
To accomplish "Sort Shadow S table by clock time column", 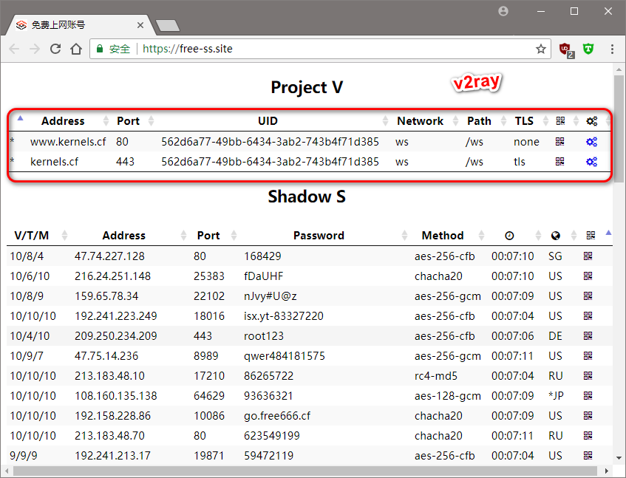I will click(509, 236).
